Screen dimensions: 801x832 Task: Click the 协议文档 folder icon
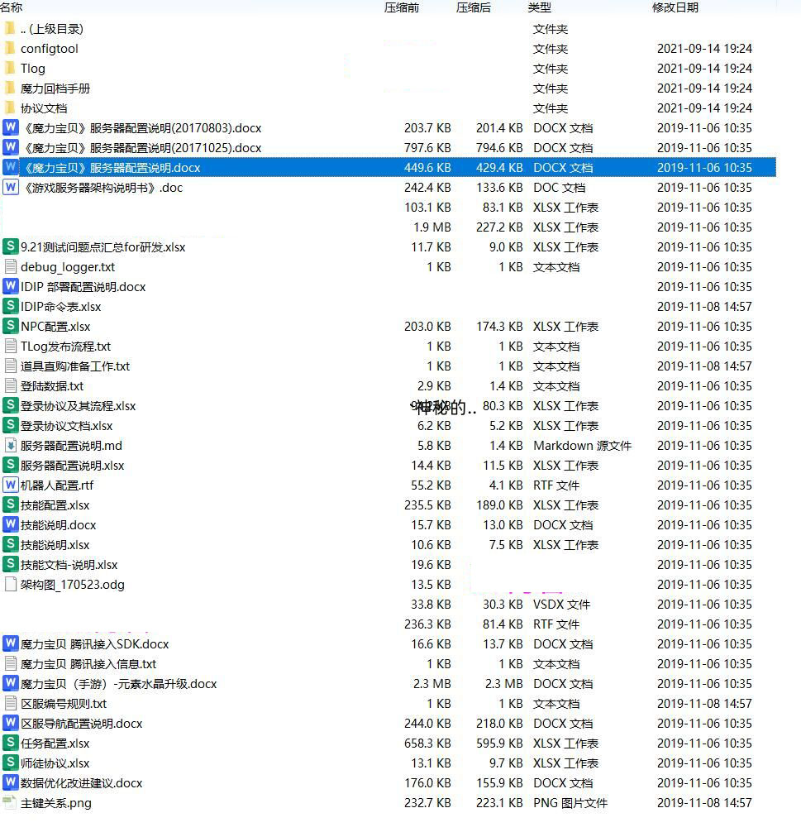tap(10, 108)
